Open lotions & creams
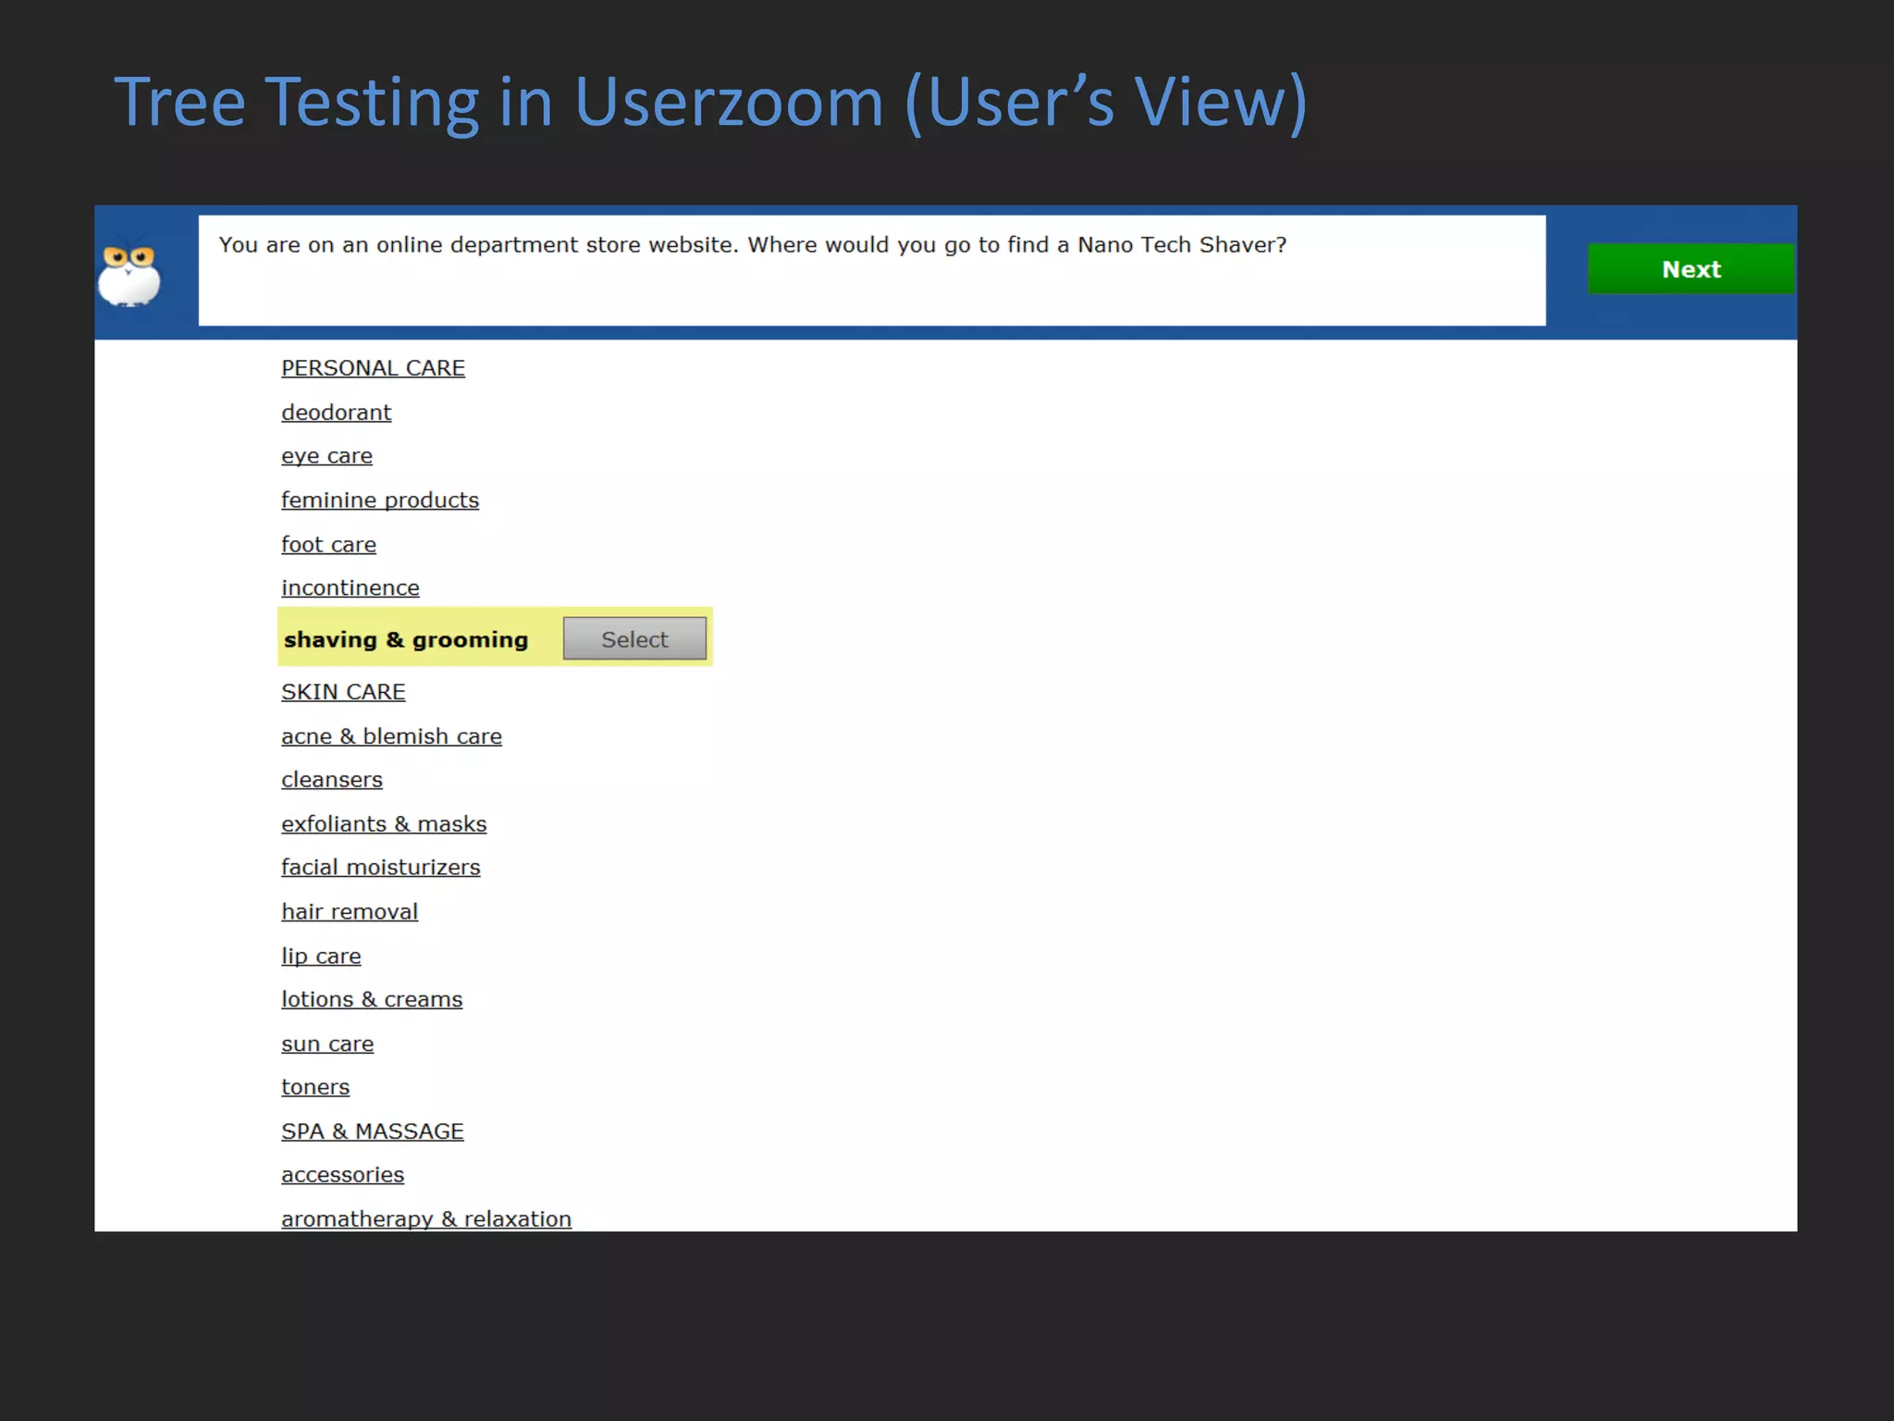Viewport: 1894px width, 1421px height. [372, 1000]
